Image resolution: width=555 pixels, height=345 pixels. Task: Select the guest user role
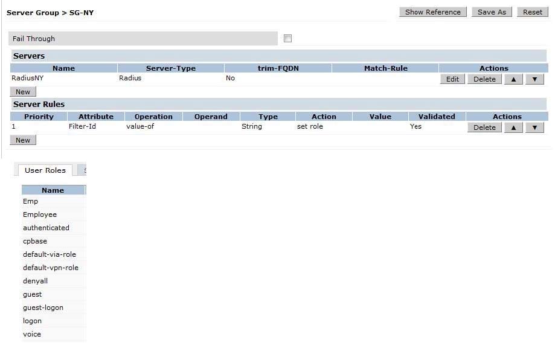click(x=32, y=294)
